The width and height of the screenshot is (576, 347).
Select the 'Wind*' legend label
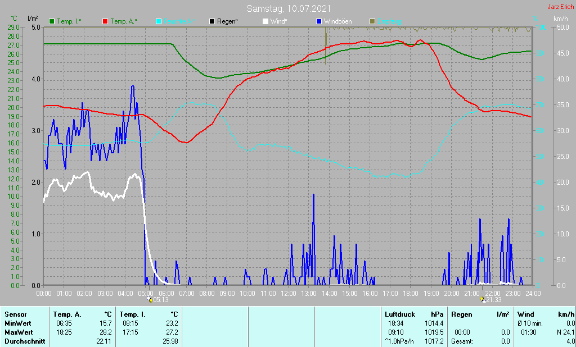click(x=279, y=22)
